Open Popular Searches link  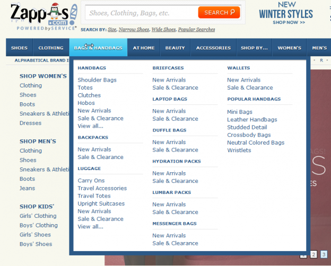[196, 30]
